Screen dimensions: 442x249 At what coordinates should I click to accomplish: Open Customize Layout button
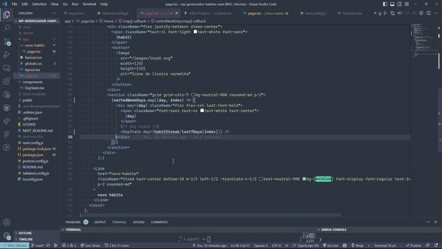407,4
